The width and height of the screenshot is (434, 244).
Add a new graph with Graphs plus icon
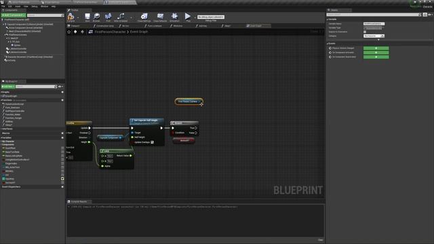62,92
